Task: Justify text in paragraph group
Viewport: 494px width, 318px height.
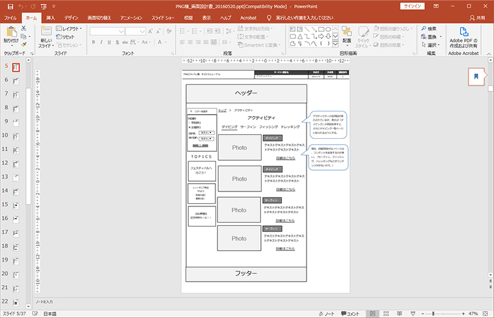Action: (206, 42)
